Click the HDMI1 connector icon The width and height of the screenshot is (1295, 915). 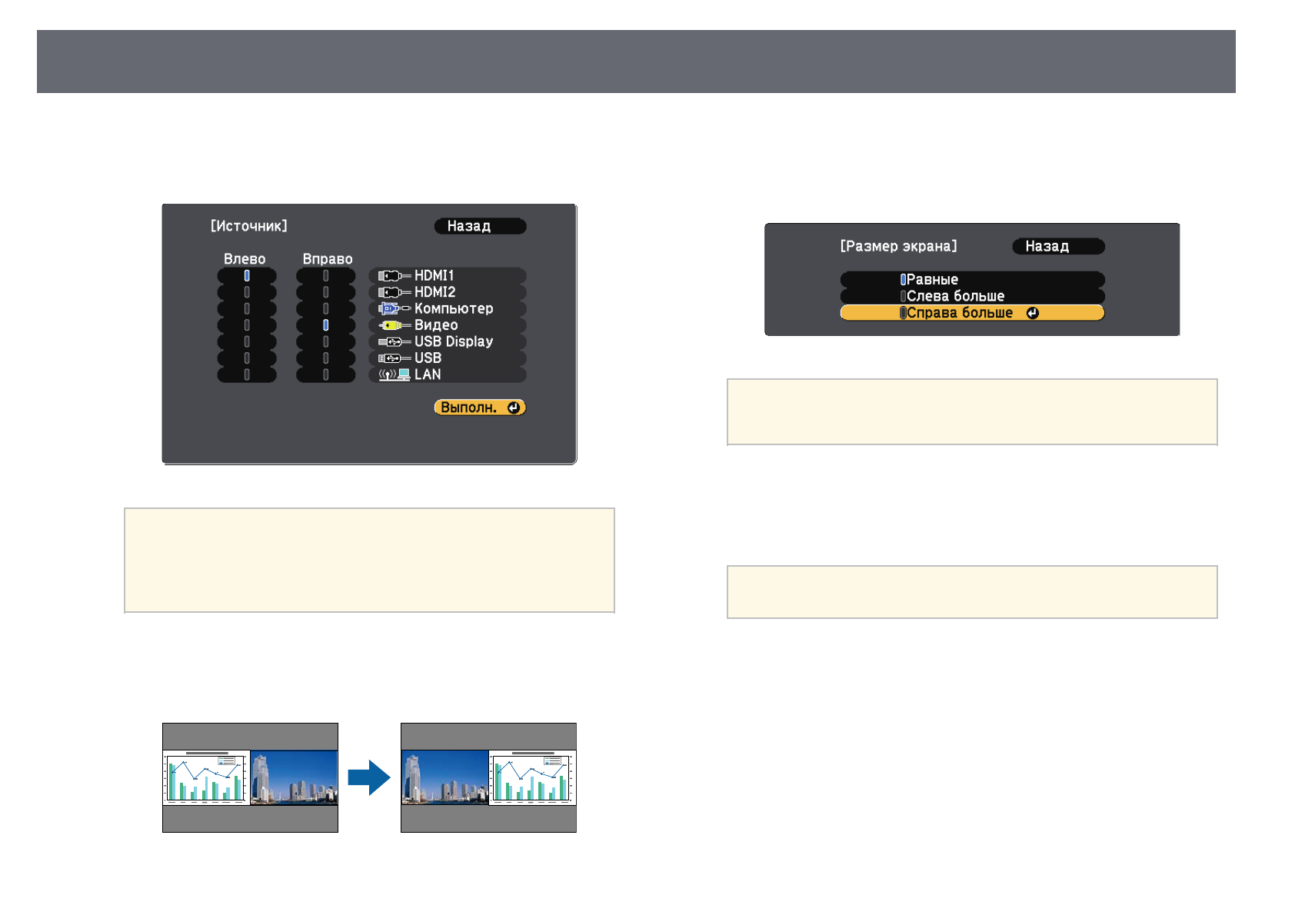[x=393, y=276]
